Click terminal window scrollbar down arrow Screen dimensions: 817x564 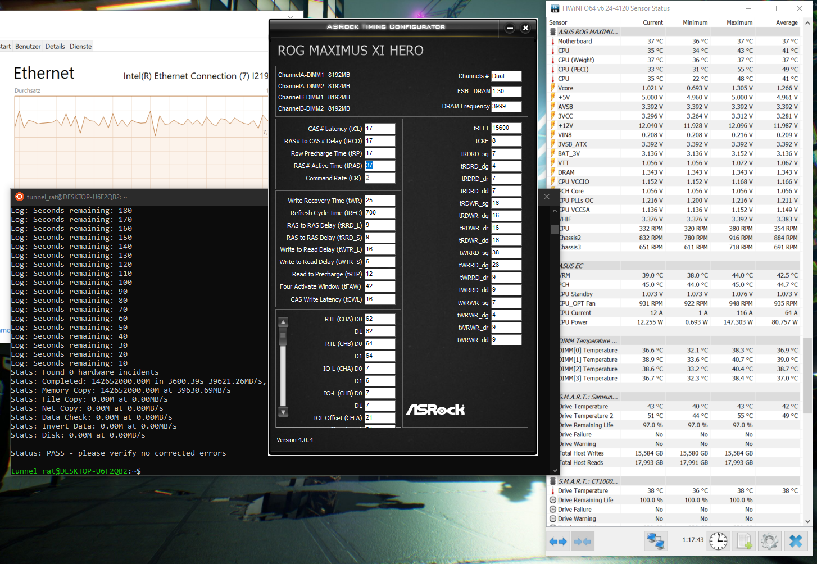pyautogui.click(x=555, y=471)
